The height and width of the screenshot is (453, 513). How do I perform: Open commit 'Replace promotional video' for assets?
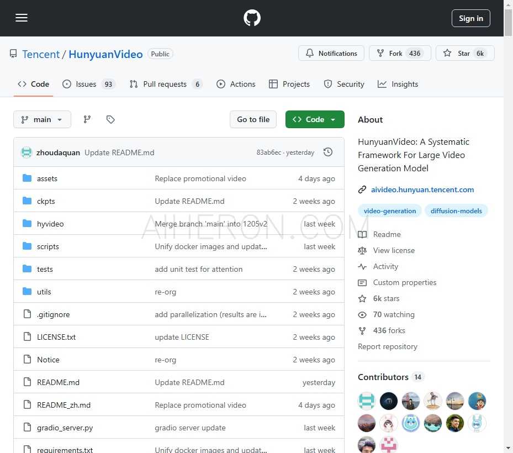(200, 178)
